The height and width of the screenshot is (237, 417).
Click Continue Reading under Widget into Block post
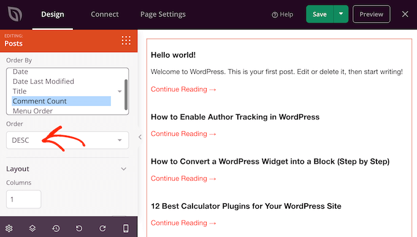click(x=183, y=178)
